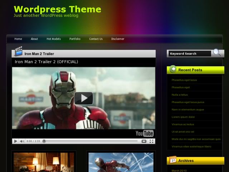Screen dimensions: 229x172
Task: Click the green arrow icon on Recent Posts
Action: coord(173,69)
